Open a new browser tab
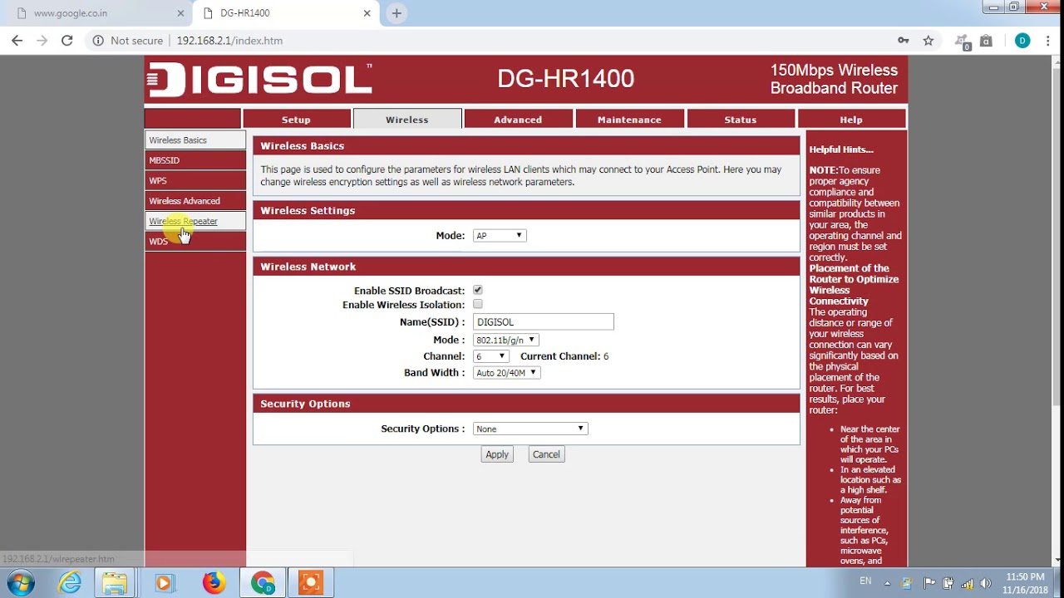 [x=397, y=13]
